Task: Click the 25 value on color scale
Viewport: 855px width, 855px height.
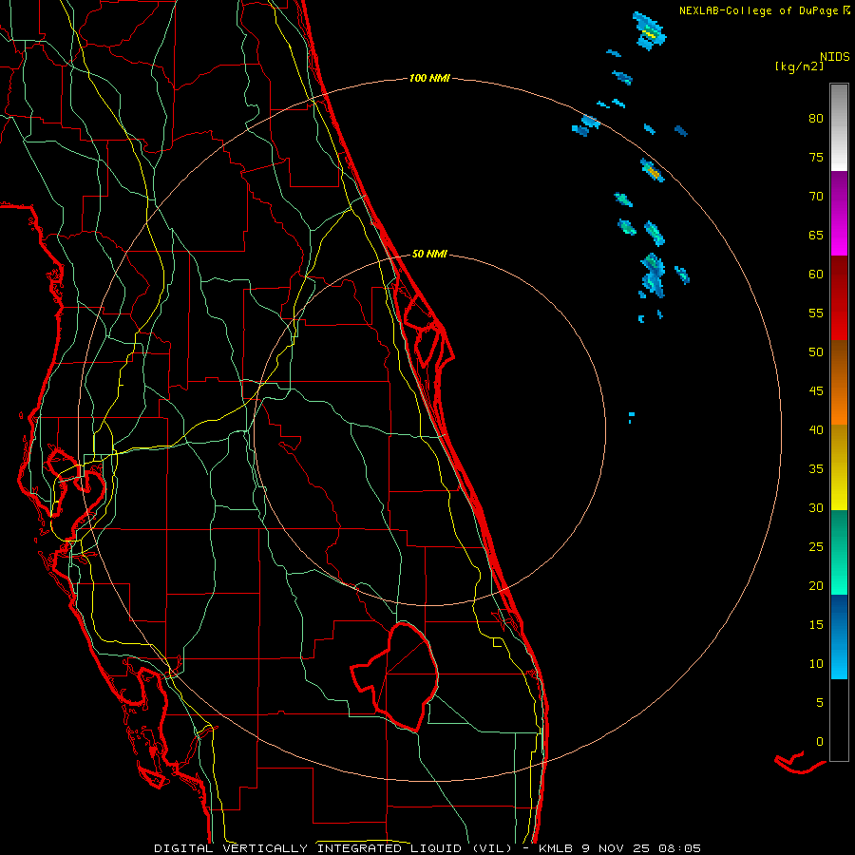Action: (816, 546)
